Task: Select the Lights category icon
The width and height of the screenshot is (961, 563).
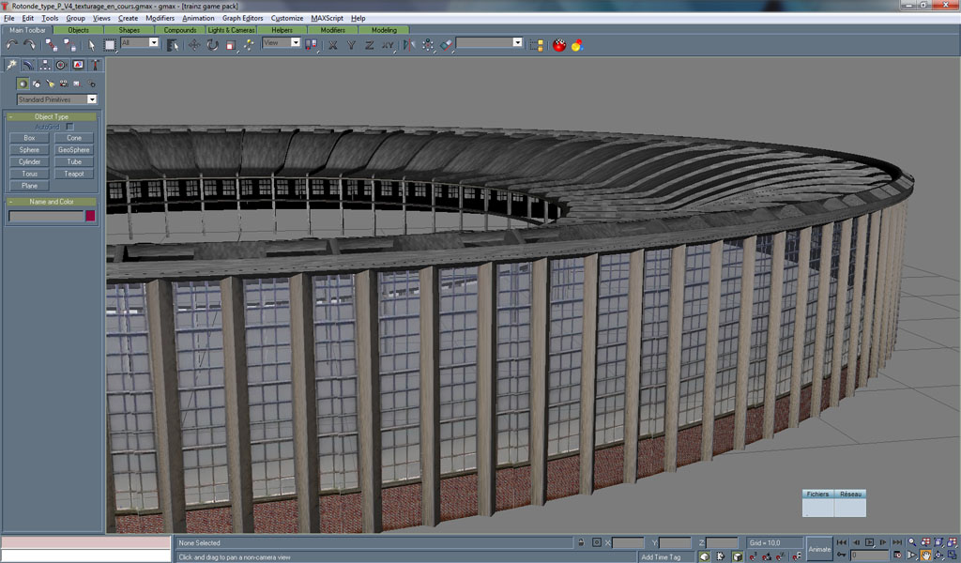Action: pyautogui.click(x=50, y=84)
